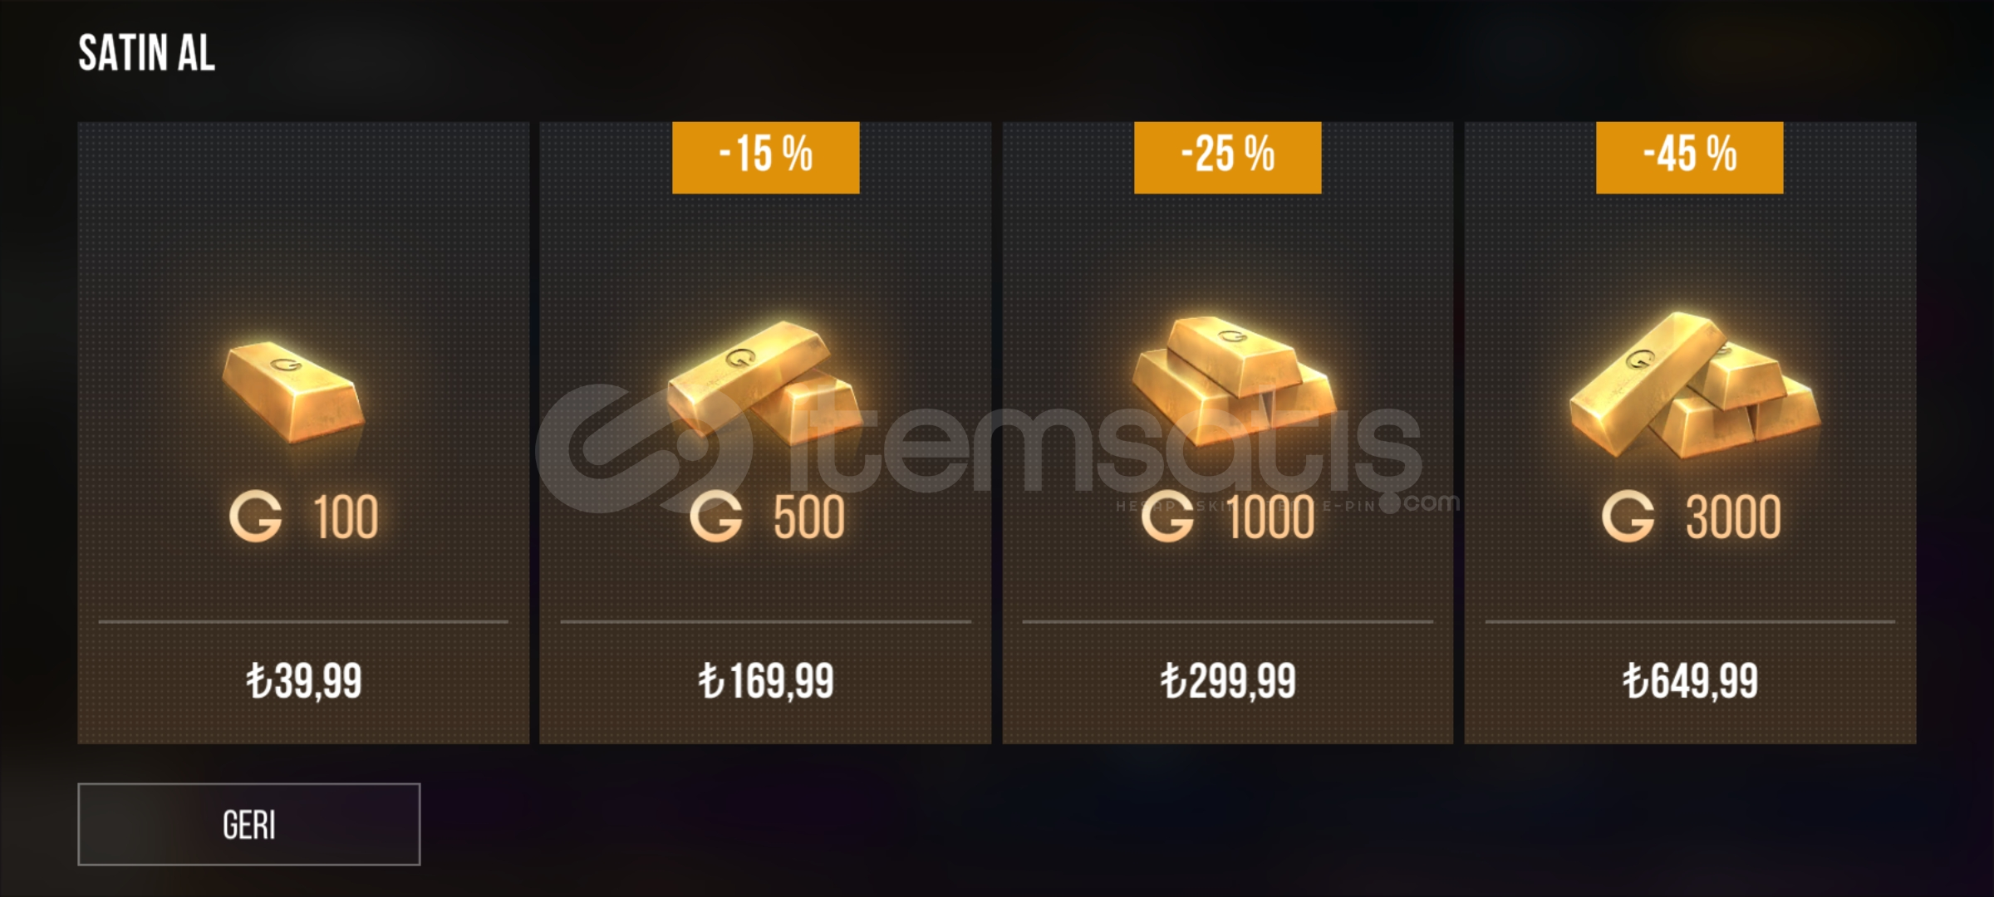Screen dimensions: 1994x897
Task: Click the G coin icon beside 3000
Action: point(1628,517)
